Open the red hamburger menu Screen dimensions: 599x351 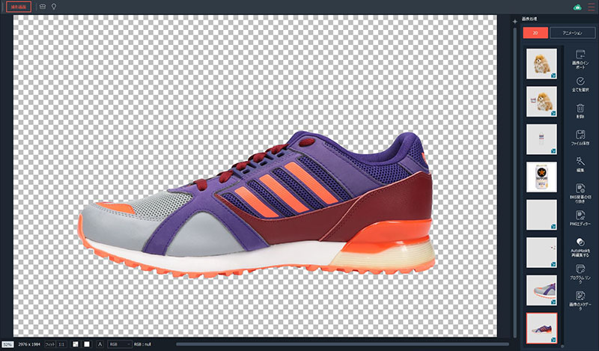tap(590, 7)
